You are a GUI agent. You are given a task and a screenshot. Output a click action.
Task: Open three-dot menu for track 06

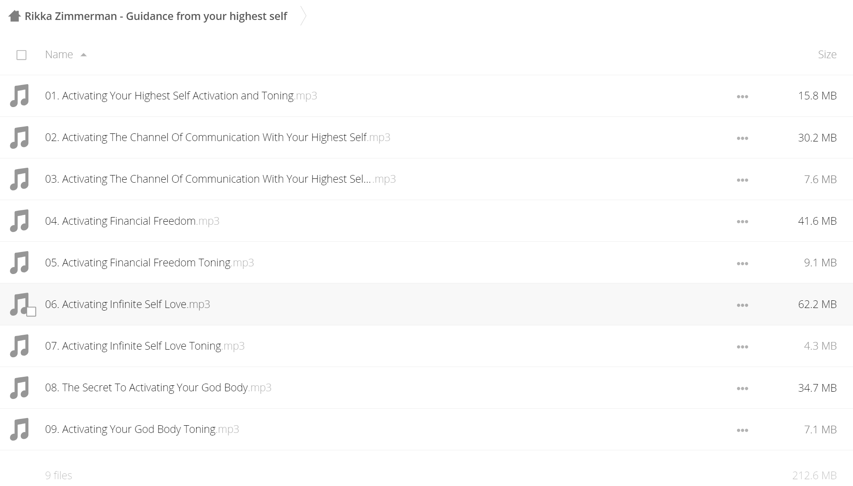pyautogui.click(x=742, y=305)
